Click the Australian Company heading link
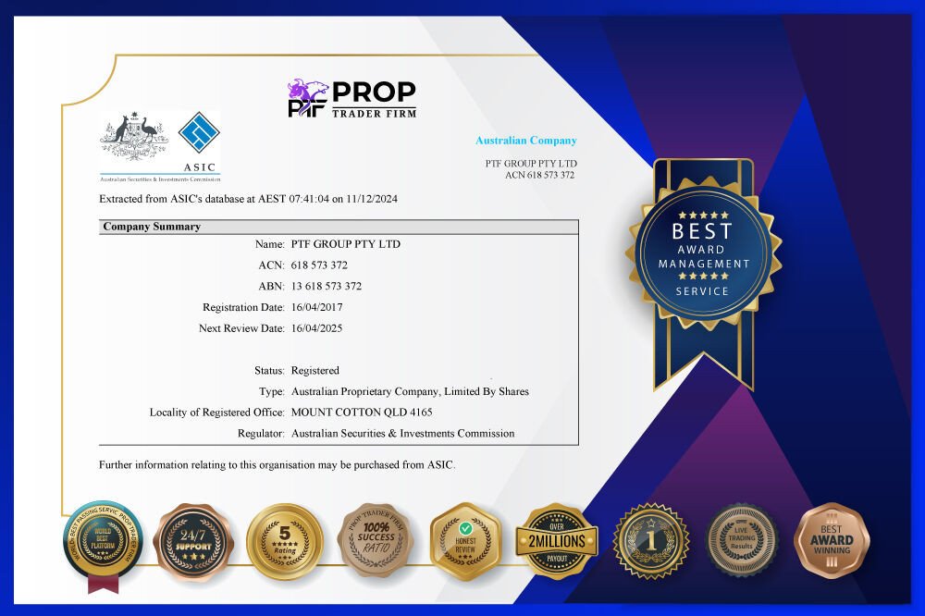This screenshot has width=925, height=616. 525,141
